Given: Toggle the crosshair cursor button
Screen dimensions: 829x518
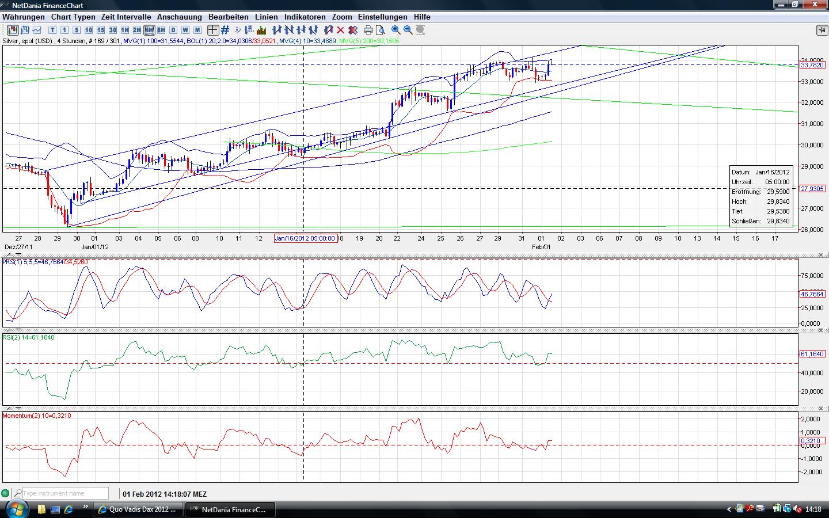Looking at the screenshot, I should click(x=213, y=30).
